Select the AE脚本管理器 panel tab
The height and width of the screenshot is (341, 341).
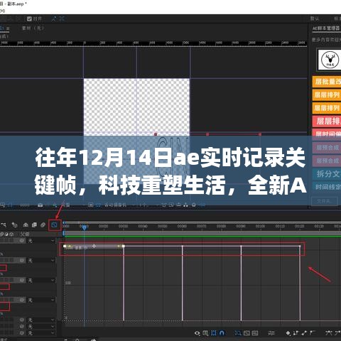[326, 28]
